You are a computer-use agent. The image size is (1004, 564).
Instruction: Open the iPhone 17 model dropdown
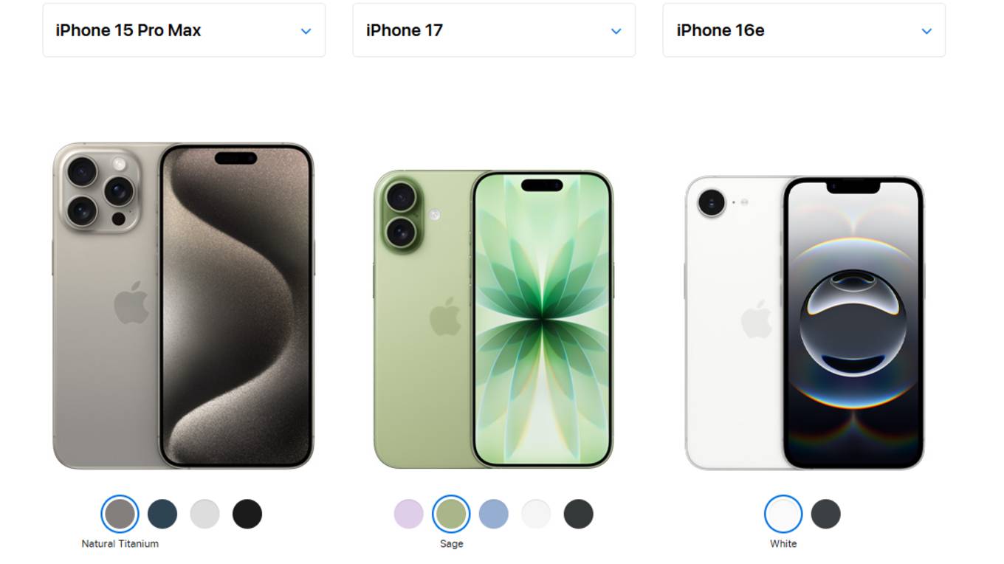[x=494, y=30]
